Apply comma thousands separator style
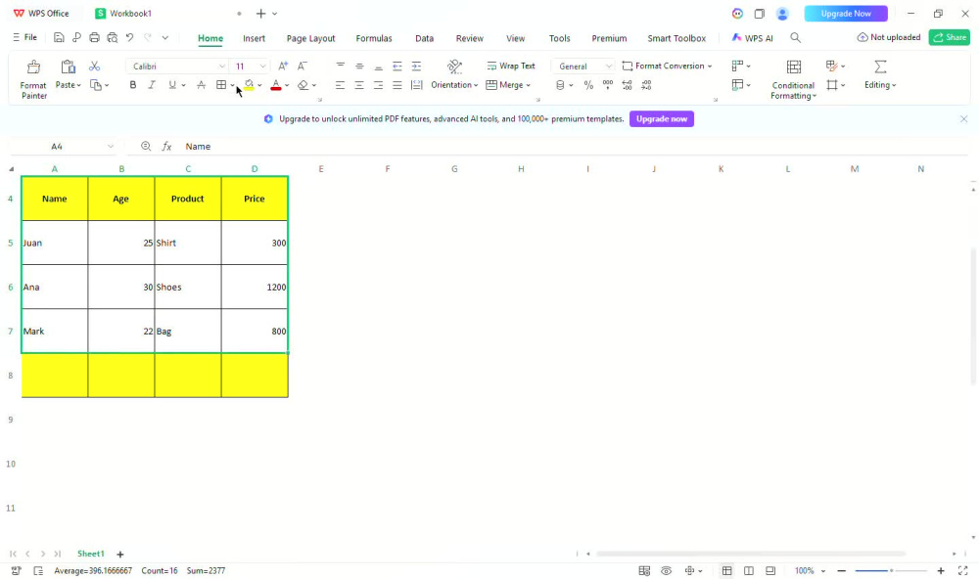 608,85
